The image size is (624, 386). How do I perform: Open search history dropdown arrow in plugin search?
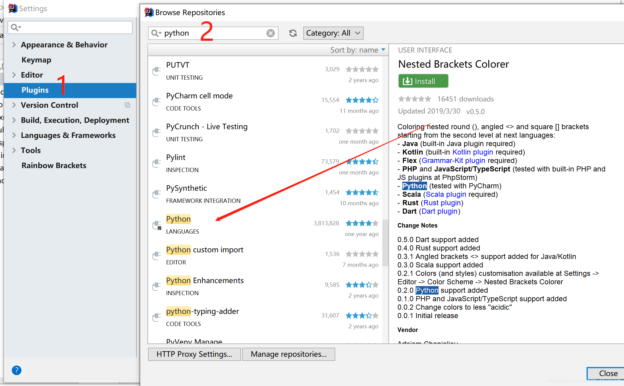[160, 33]
